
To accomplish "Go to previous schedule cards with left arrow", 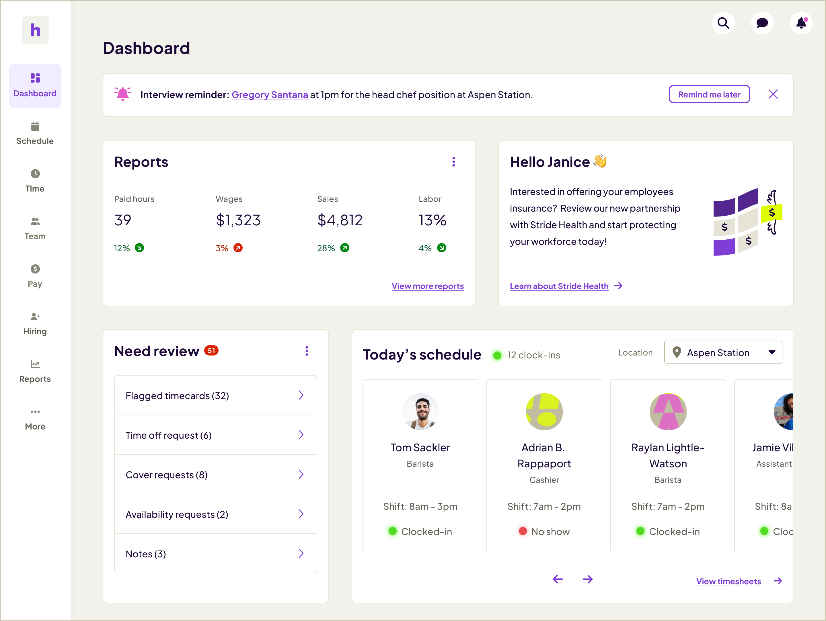I will tap(558, 579).
